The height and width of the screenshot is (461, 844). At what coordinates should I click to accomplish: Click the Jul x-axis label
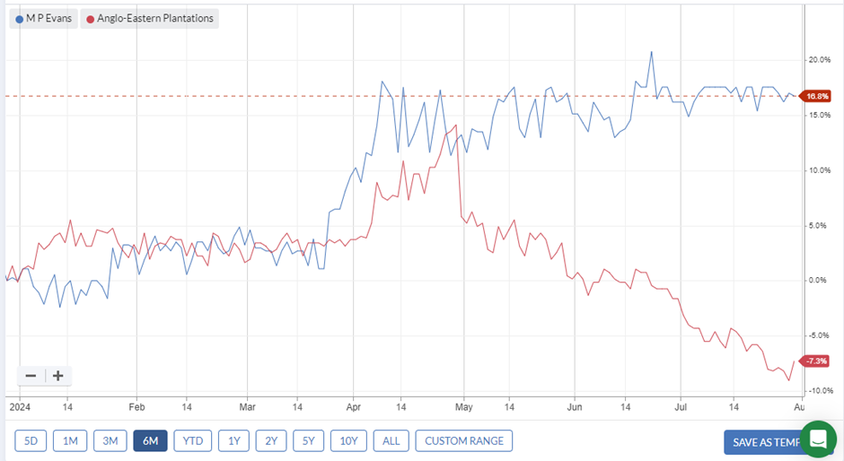[681, 407]
